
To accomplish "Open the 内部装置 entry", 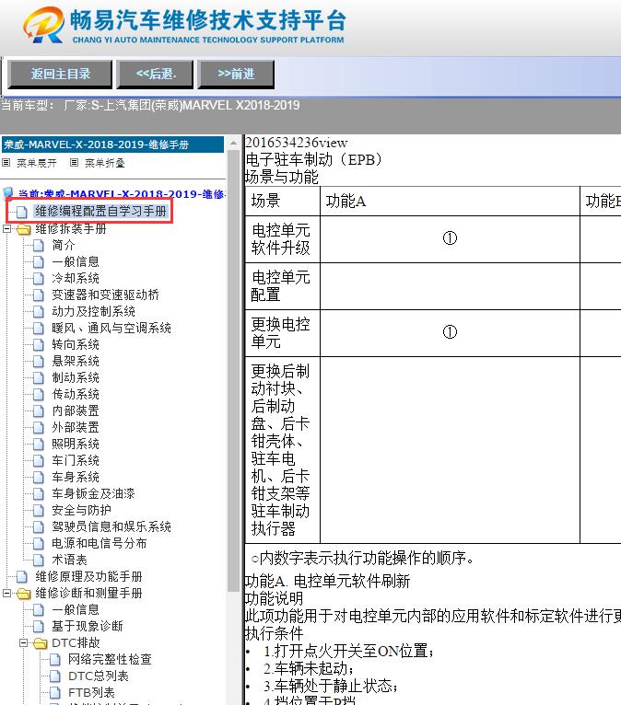I will [x=76, y=410].
